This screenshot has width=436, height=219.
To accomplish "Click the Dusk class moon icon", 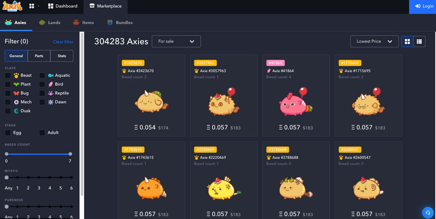I will click(16, 111).
